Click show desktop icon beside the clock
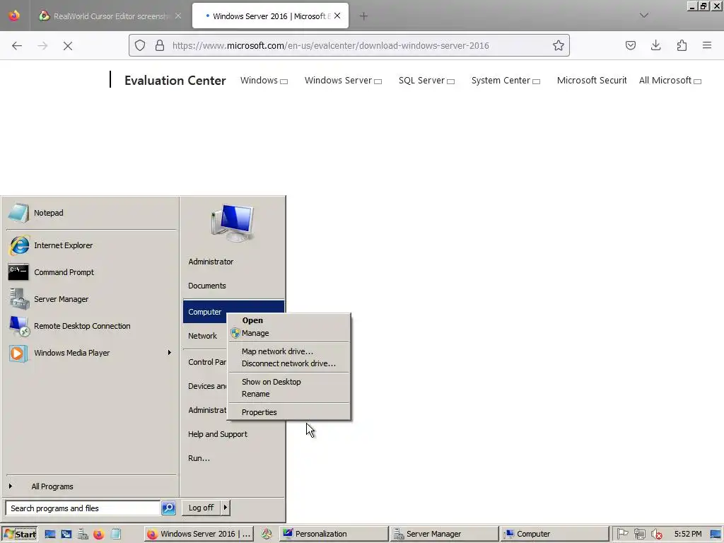Image resolution: width=724 pixels, height=543 pixels. pos(716,535)
